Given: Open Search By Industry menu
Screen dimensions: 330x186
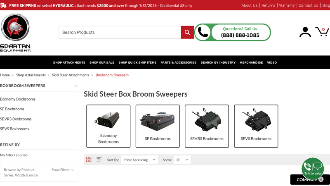Looking at the screenshot, I should 218,63.
